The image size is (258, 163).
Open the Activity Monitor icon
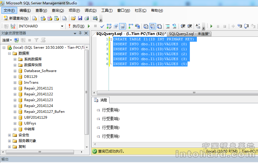[x=95, y=18]
